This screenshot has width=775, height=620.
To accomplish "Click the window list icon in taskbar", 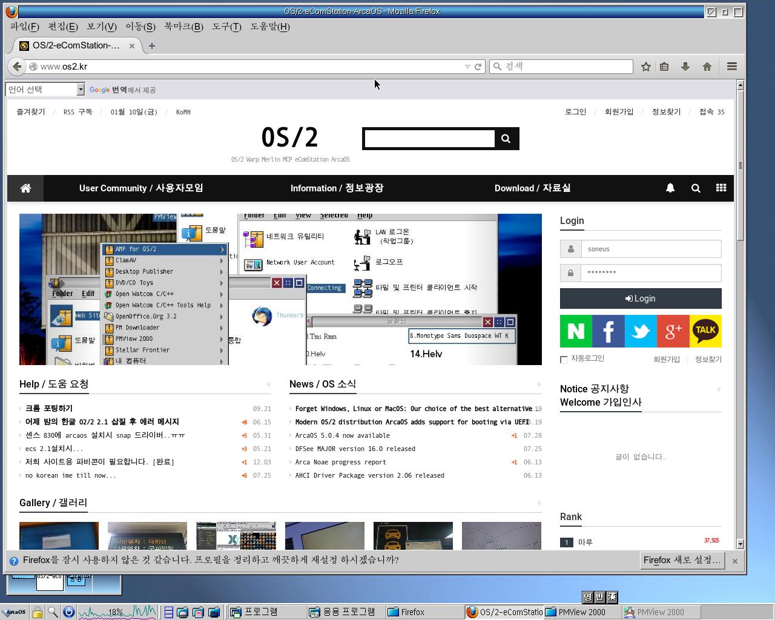I will (x=169, y=612).
